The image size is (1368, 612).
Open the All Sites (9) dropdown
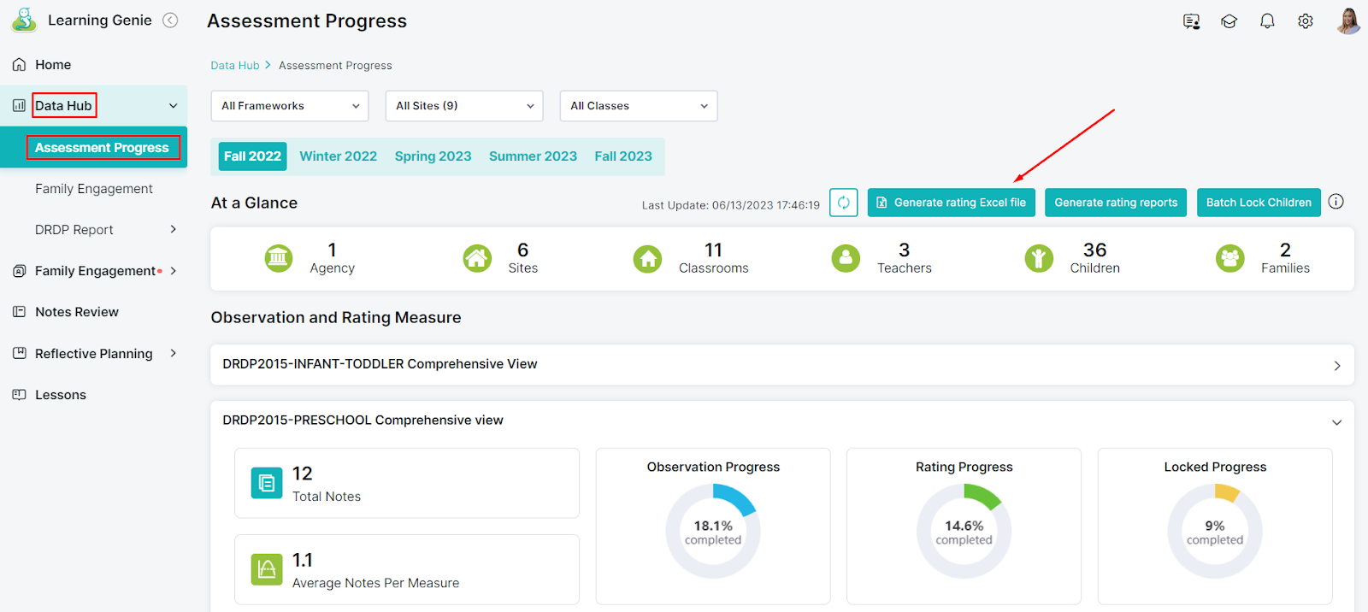click(x=463, y=106)
